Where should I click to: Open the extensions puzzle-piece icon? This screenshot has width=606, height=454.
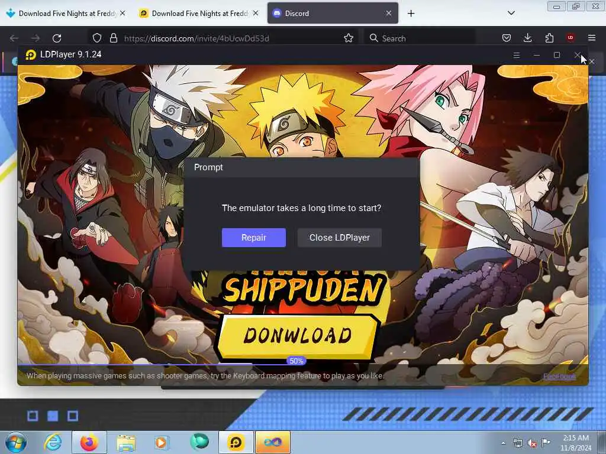(x=549, y=38)
